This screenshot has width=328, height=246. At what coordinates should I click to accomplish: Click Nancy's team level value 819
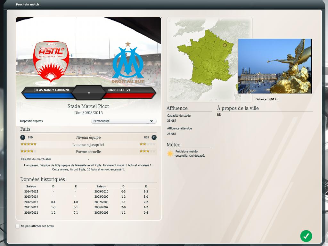tap(30, 137)
